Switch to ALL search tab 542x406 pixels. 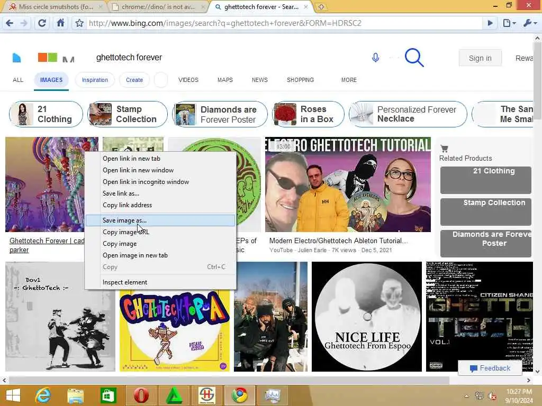pyautogui.click(x=18, y=80)
